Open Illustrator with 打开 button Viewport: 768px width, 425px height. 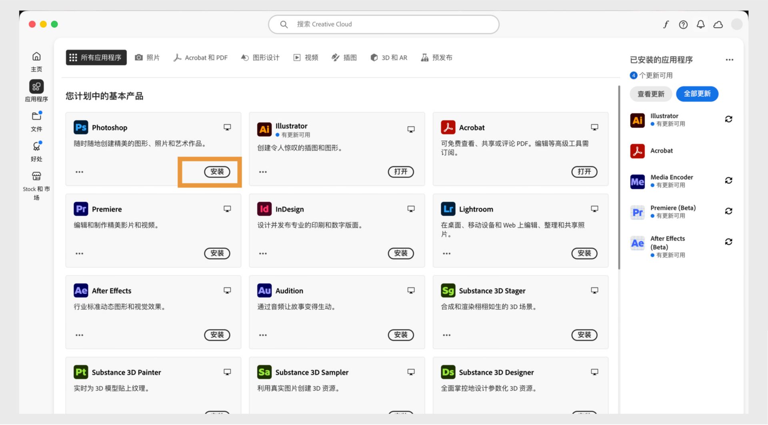click(x=401, y=172)
